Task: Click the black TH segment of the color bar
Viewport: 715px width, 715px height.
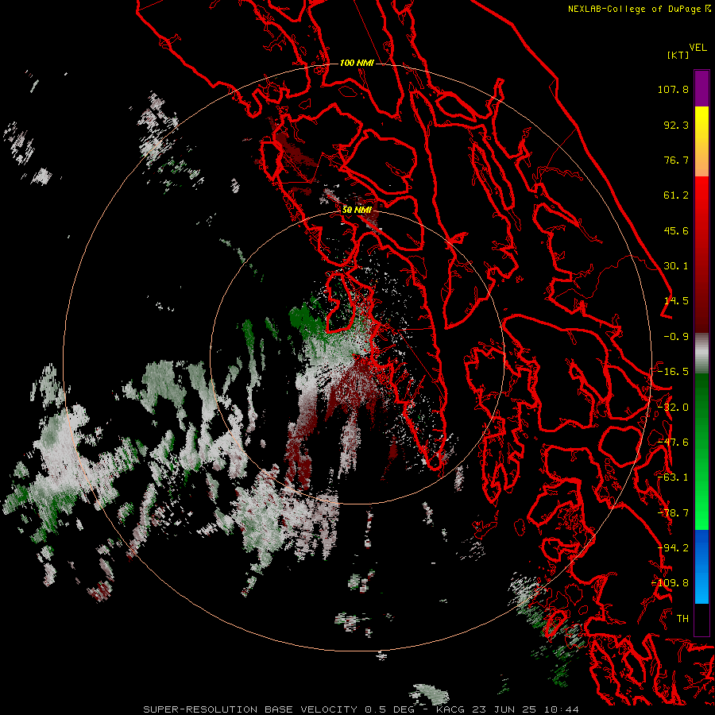Action: click(x=701, y=619)
